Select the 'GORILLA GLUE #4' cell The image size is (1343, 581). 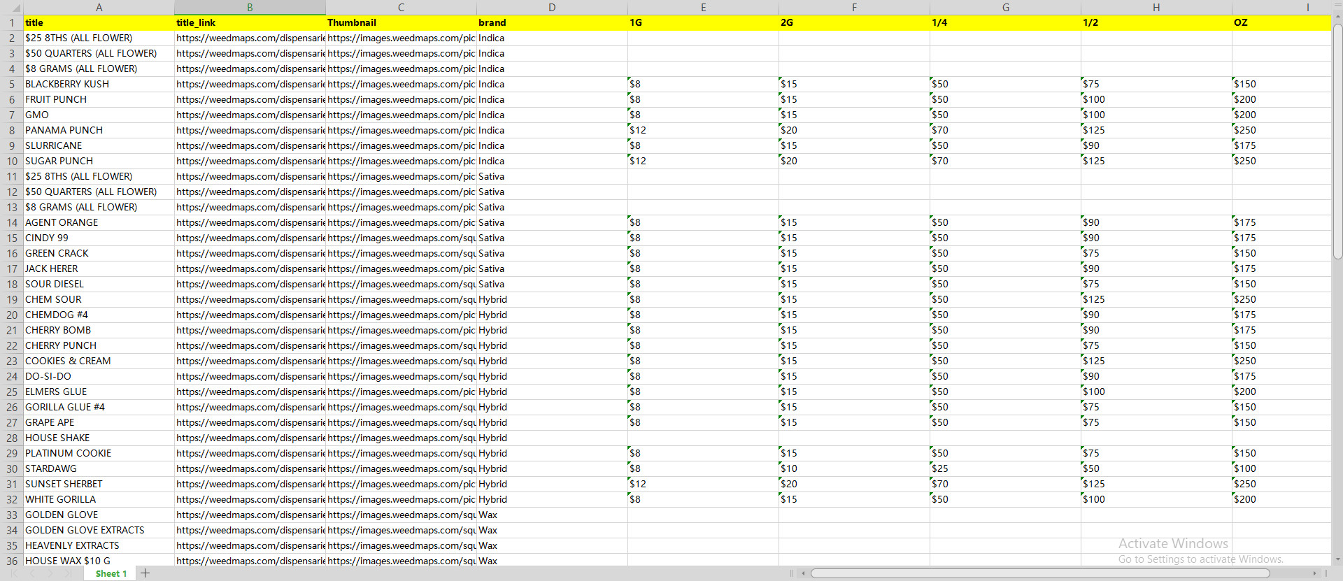(99, 407)
